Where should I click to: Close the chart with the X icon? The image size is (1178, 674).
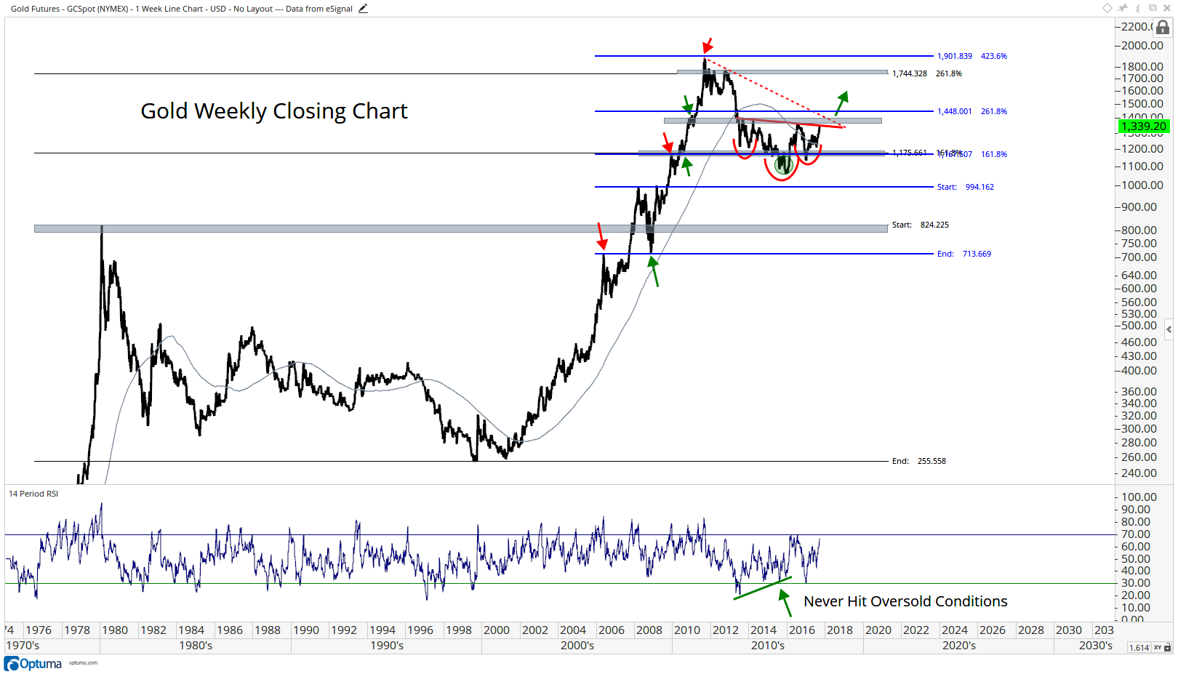[1167, 7]
